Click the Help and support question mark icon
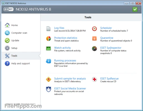The height and width of the screenshot is (111, 143). (7, 64)
